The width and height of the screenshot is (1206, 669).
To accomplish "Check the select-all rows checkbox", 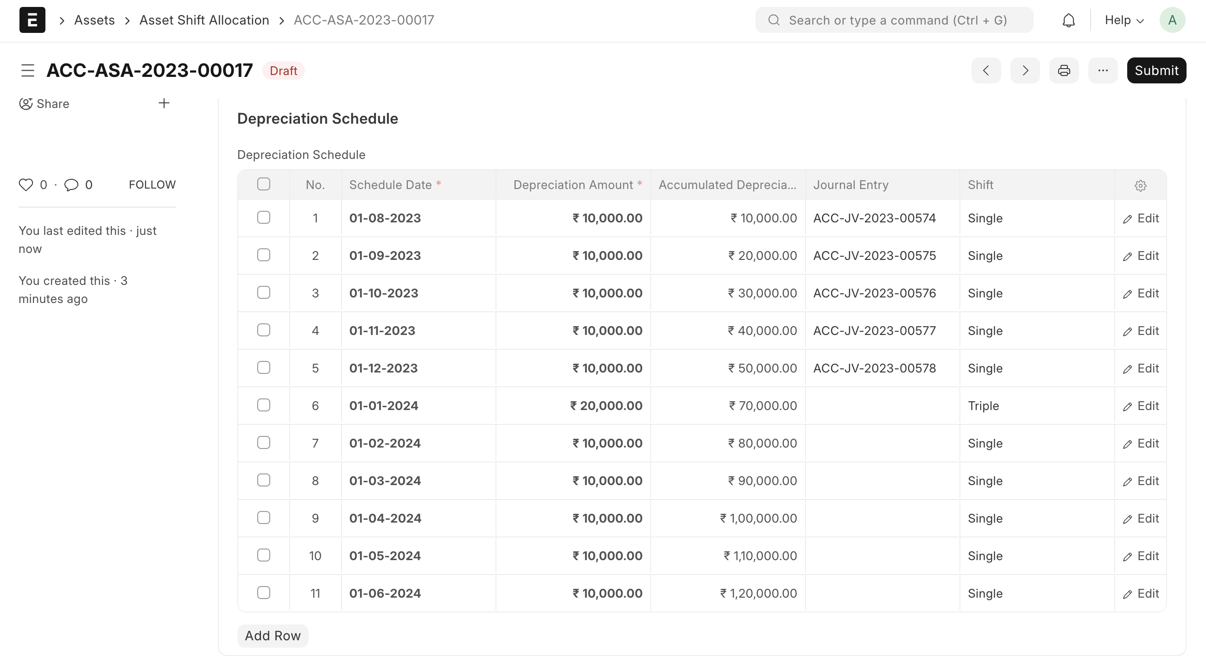I will tap(264, 184).
